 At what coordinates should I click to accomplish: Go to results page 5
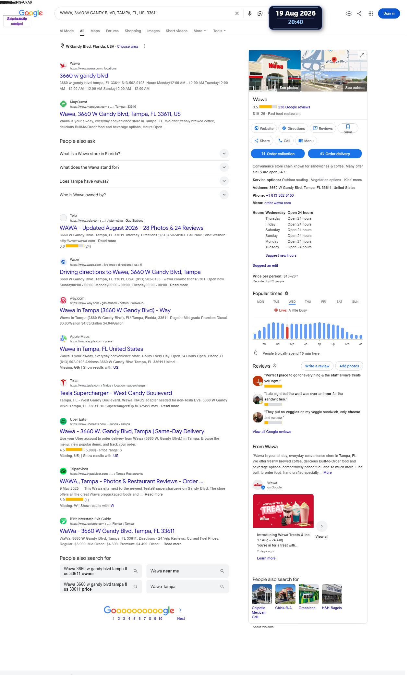pos(134,619)
